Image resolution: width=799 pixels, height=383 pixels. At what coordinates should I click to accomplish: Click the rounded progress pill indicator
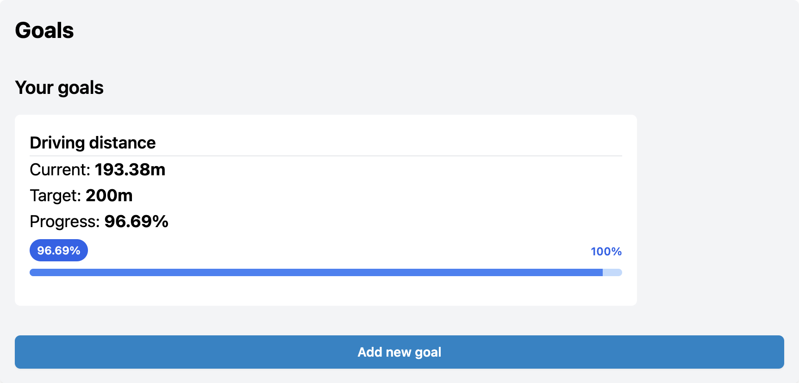(x=59, y=250)
